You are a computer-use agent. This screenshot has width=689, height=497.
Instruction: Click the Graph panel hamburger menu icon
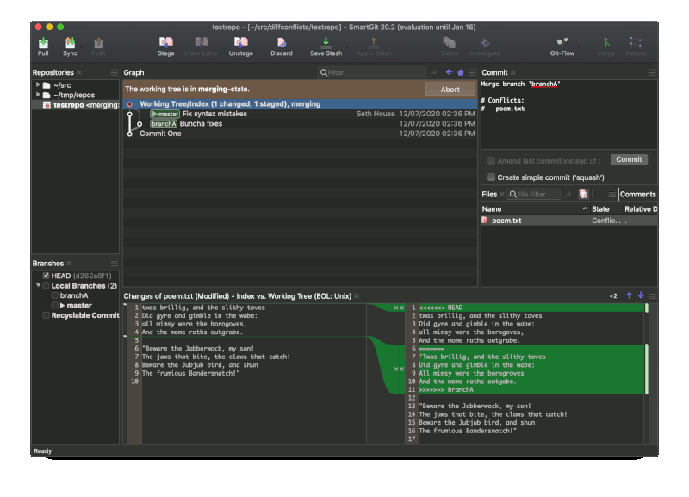coord(472,72)
